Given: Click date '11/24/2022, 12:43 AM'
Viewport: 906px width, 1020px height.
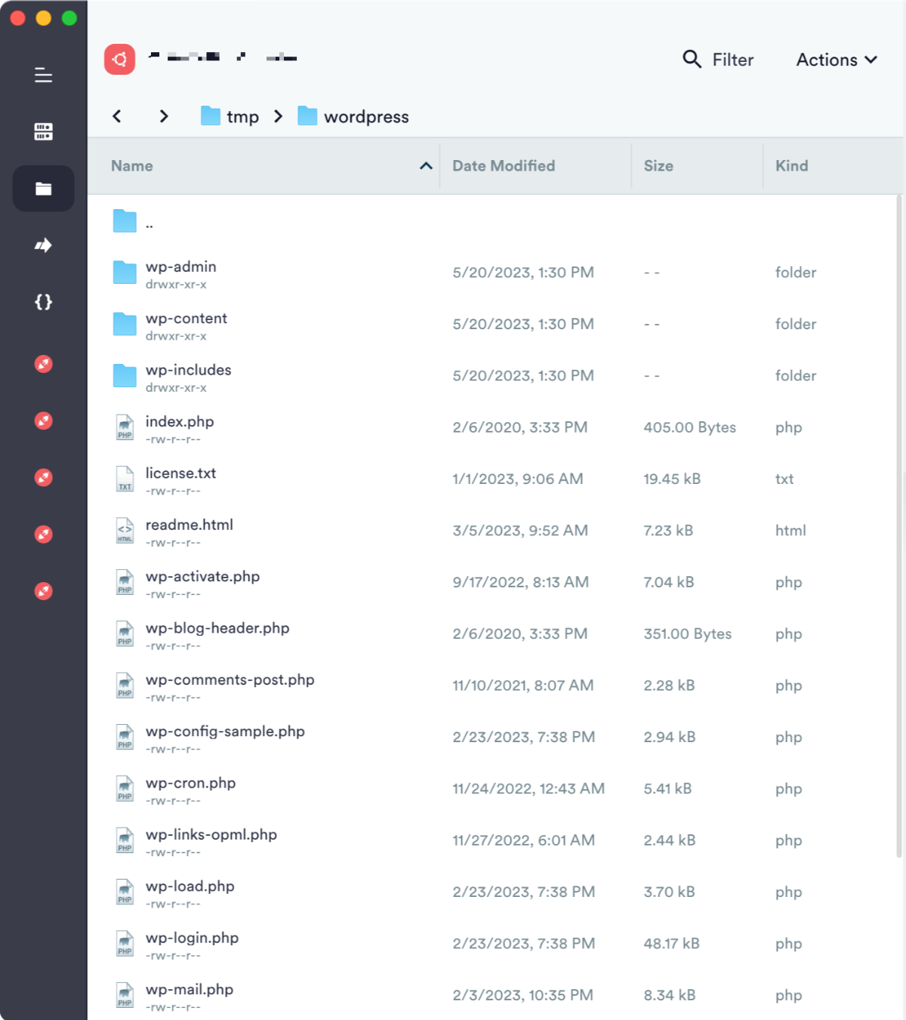Looking at the screenshot, I should (x=528, y=788).
